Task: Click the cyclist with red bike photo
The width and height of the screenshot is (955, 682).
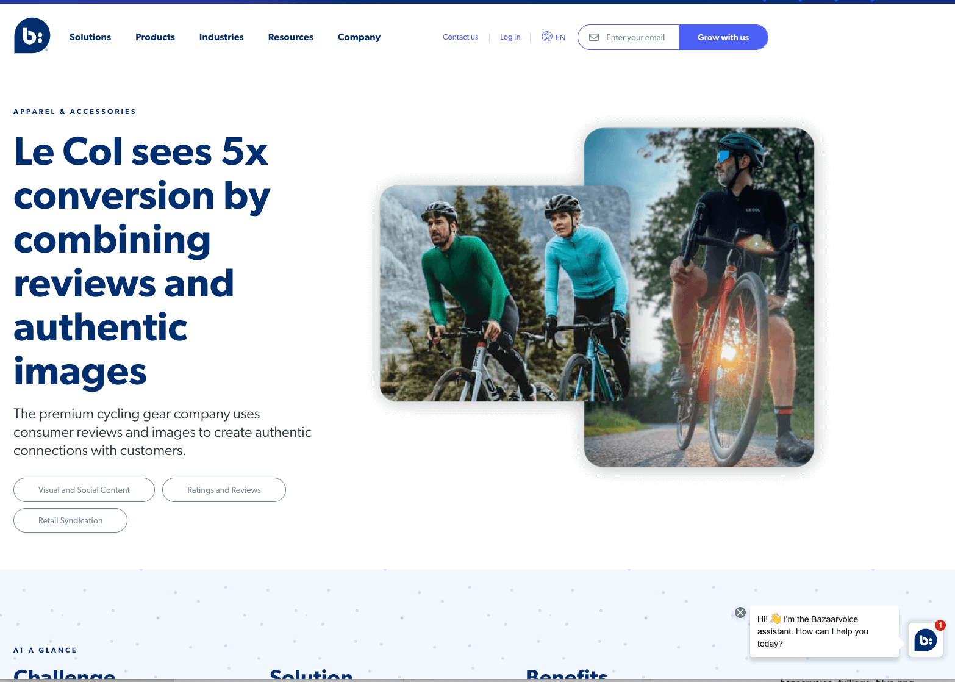Action: [723, 297]
